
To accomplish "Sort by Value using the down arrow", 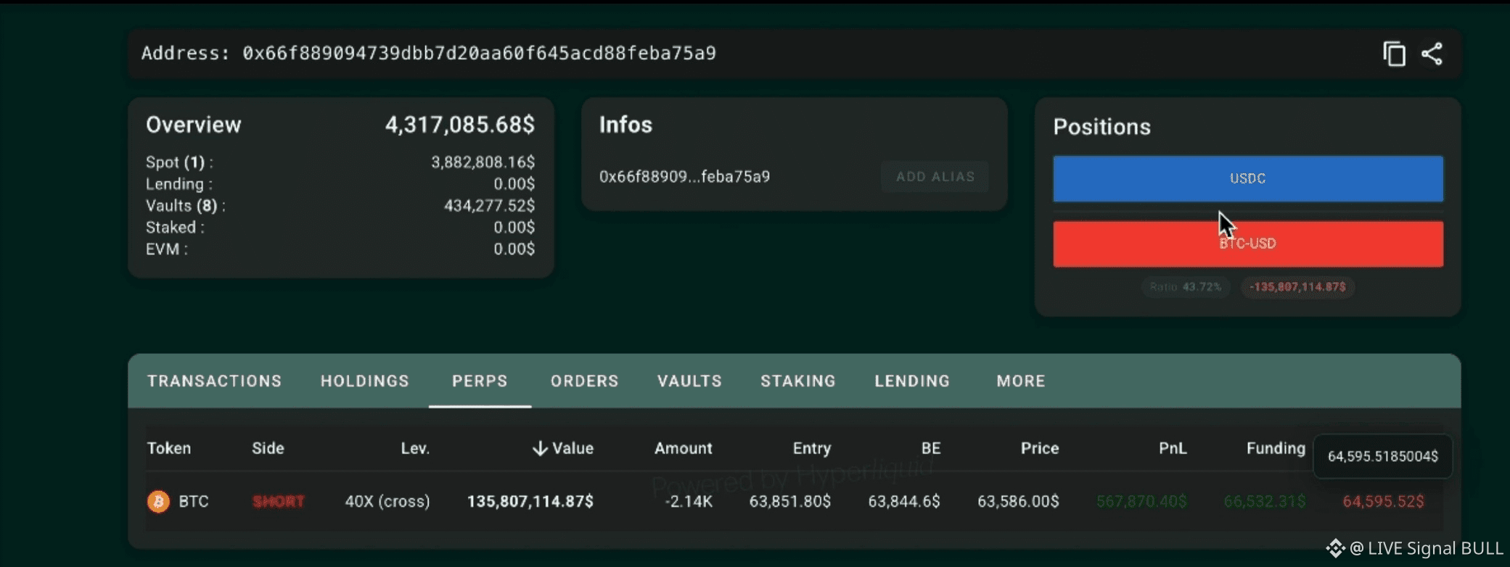I will tap(539, 449).
